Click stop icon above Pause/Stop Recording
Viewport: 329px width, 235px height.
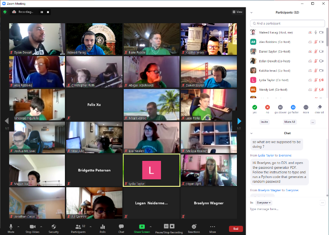(x=172, y=226)
